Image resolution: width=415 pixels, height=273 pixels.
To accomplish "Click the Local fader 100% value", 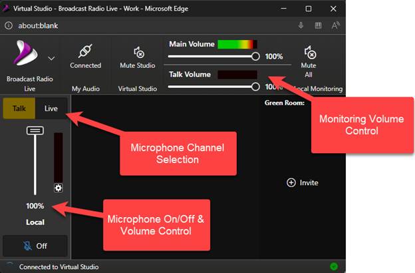I will point(35,206).
